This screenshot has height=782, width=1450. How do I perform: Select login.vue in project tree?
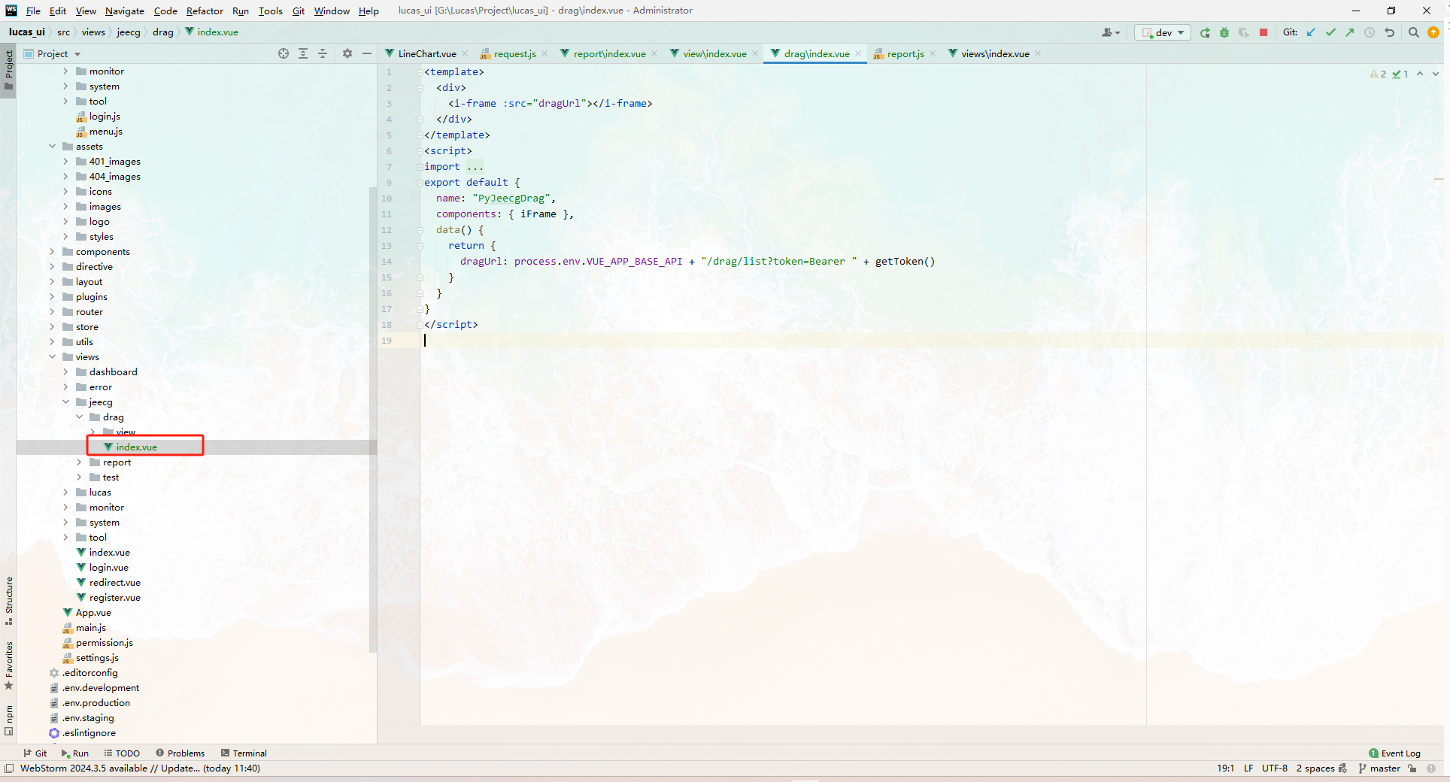(x=108, y=568)
